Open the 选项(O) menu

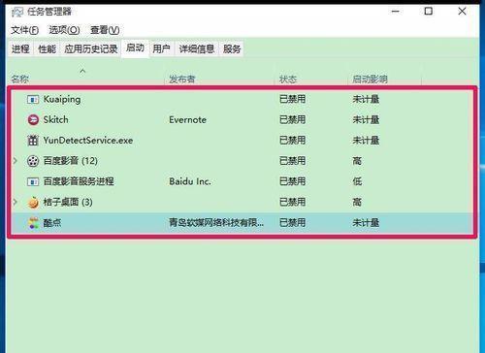64,30
